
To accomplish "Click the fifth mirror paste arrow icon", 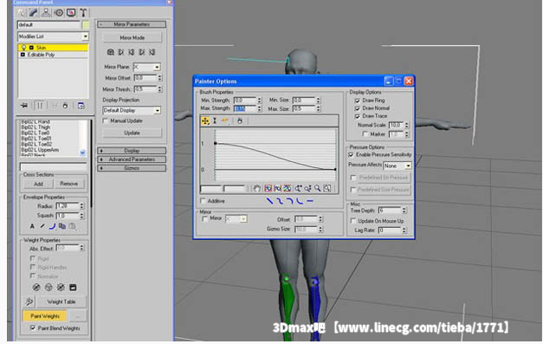I will tap(152, 52).
